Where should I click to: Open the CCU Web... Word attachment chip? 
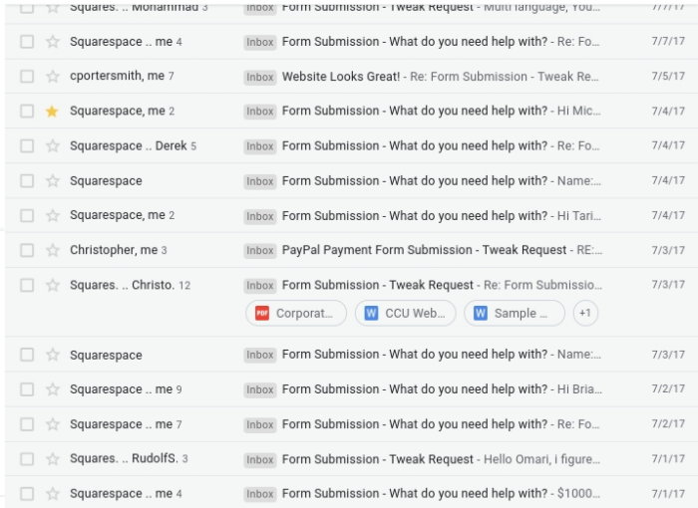coord(406,313)
